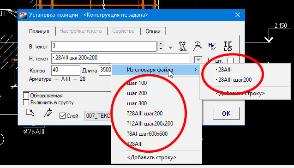Switch to the Свойства tab
This screenshot has width=294, height=168.
pos(123,31)
